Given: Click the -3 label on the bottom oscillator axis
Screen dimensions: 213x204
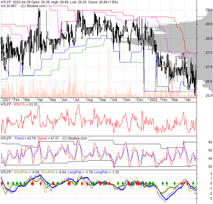Looking at the screenshot, I should pos(211,199).
